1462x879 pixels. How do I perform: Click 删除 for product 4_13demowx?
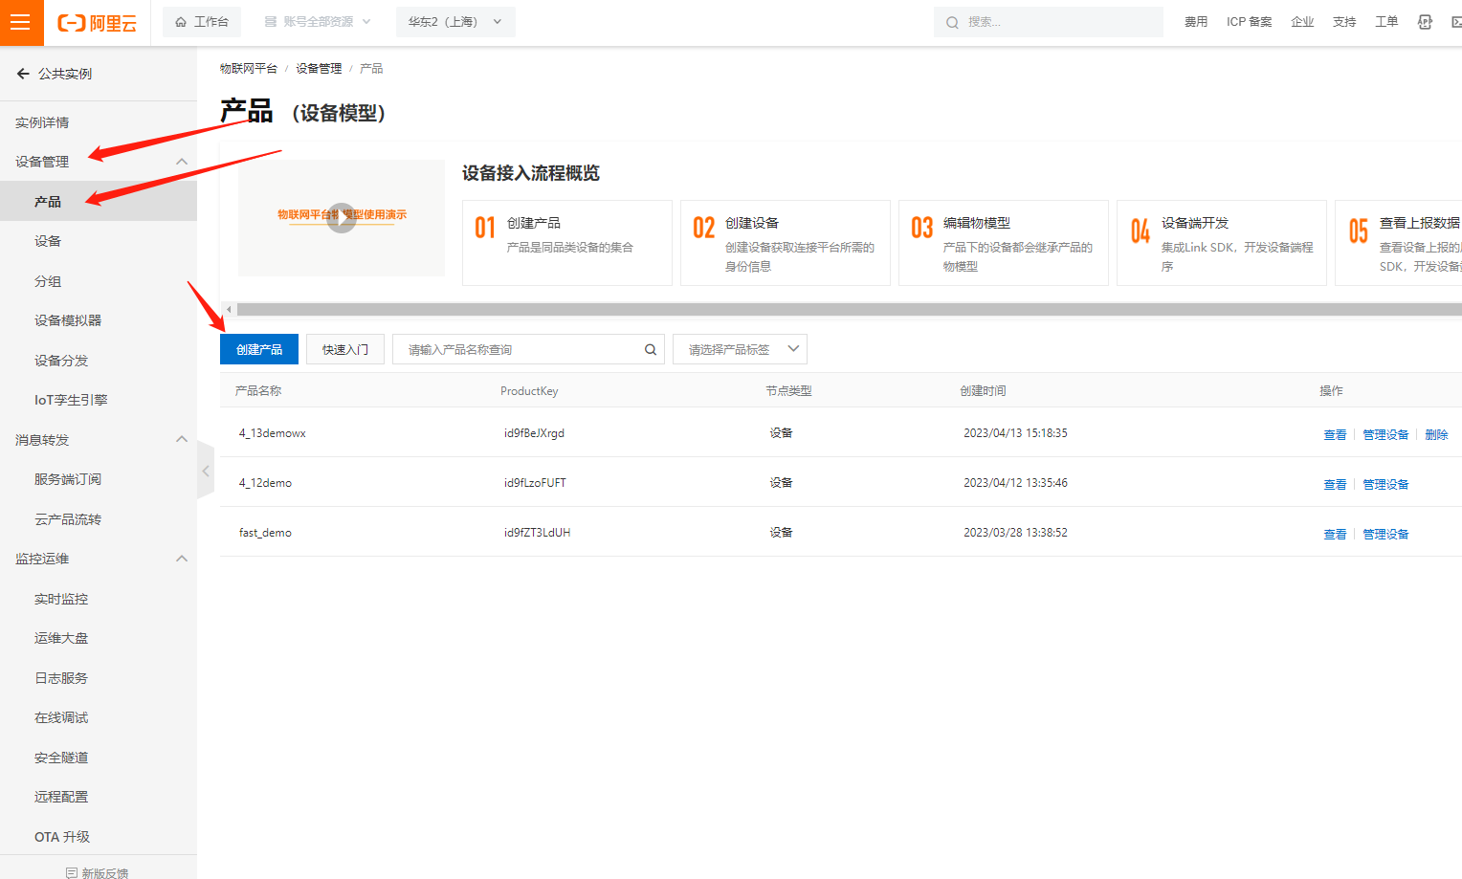click(x=1436, y=434)
